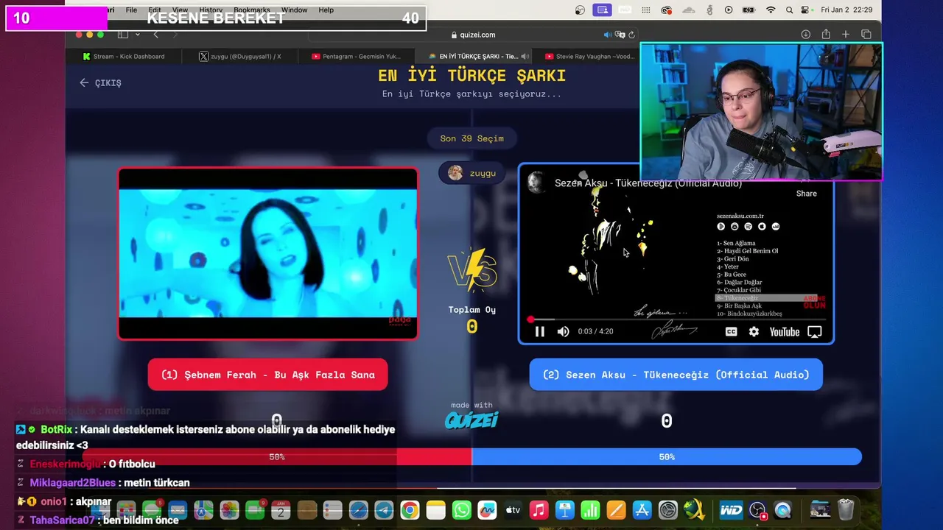Image resolution: width=943 pixels, height=530 pixels.
Task: Open the Safari share menu
Action: click(x=826, y=35)
